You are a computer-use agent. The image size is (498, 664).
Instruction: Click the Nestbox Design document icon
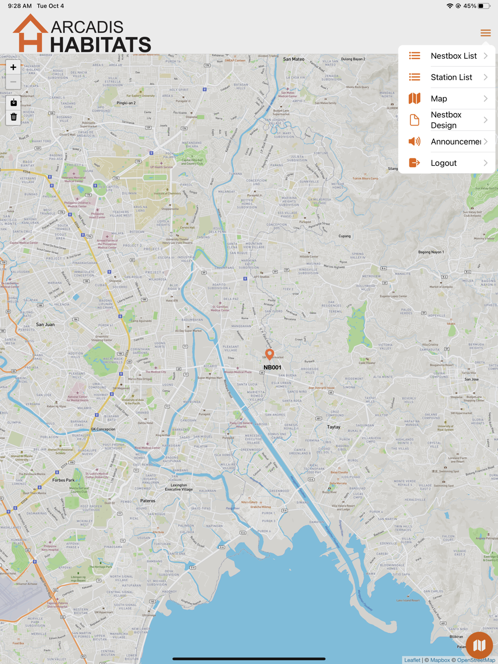(414, 120)
